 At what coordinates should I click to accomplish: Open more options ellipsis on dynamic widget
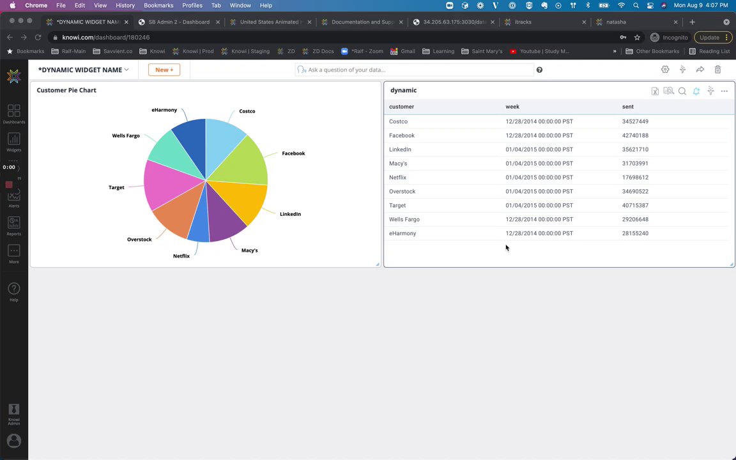724,91
